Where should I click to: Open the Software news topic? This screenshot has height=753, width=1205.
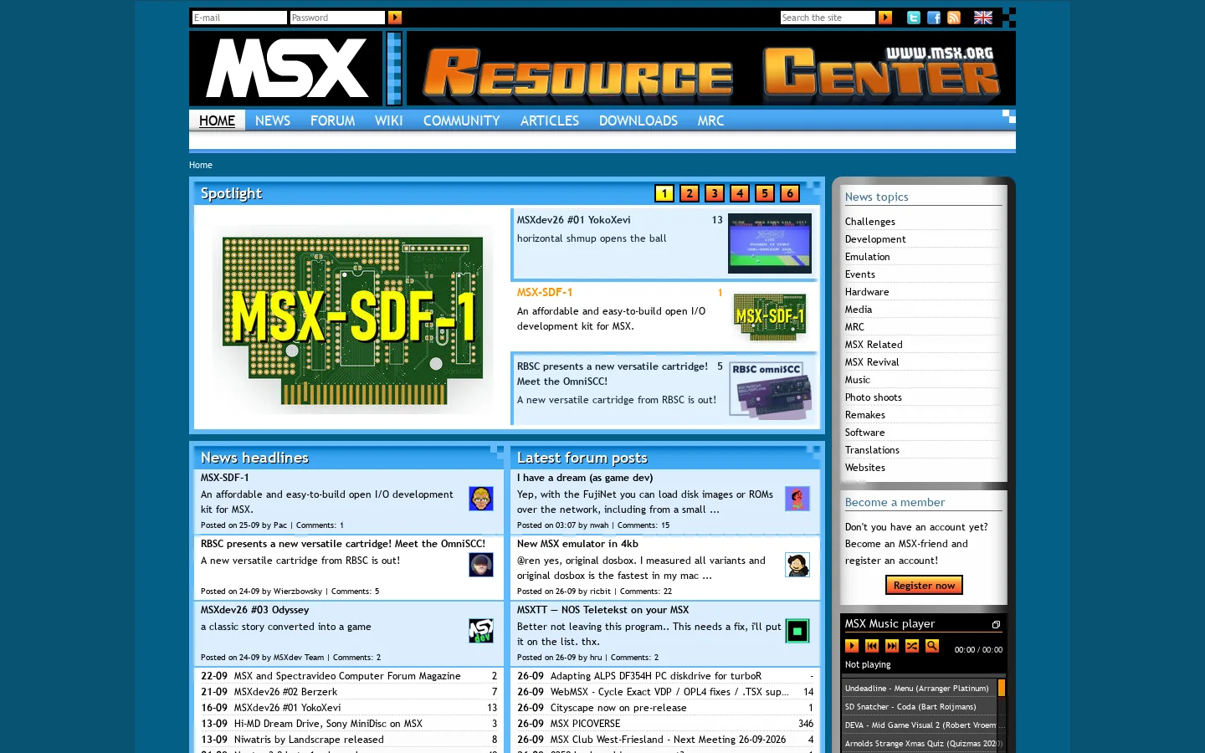(865, 433)
